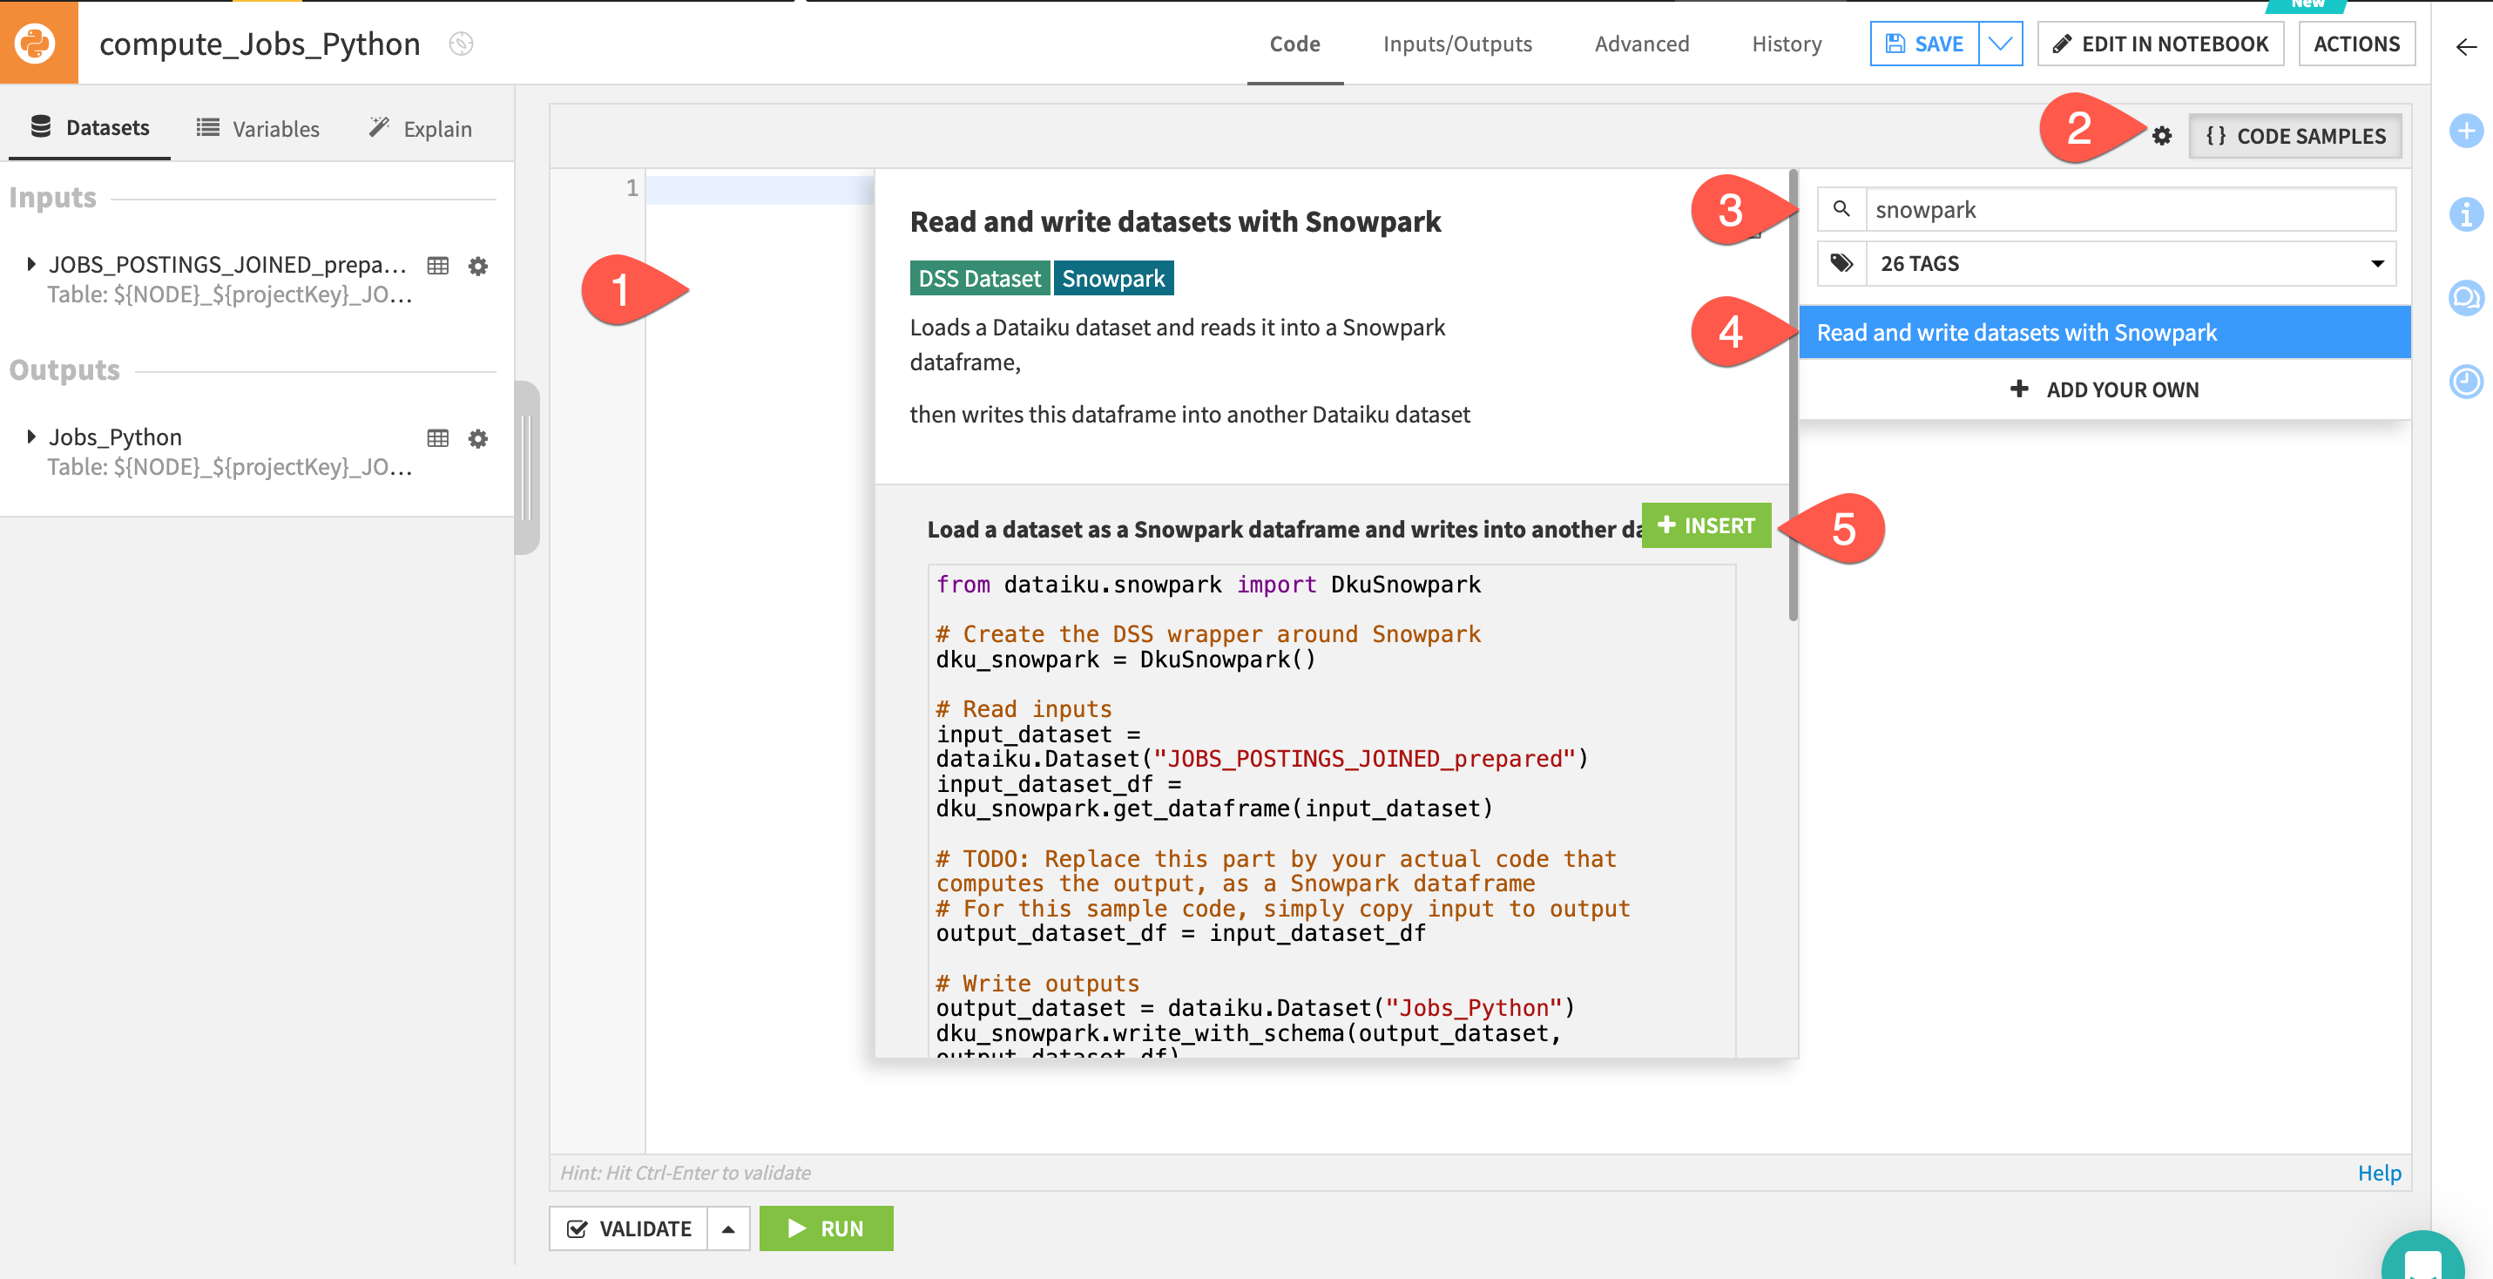Click table icon for Jobs_Python output

click(x=437, y=437)
